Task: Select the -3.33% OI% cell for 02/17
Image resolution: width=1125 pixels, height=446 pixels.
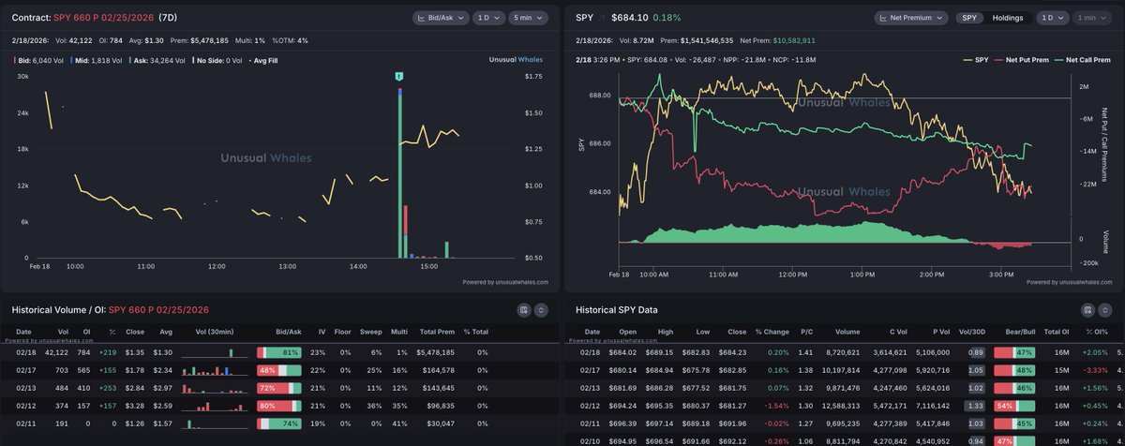Action: point(1094,369)
